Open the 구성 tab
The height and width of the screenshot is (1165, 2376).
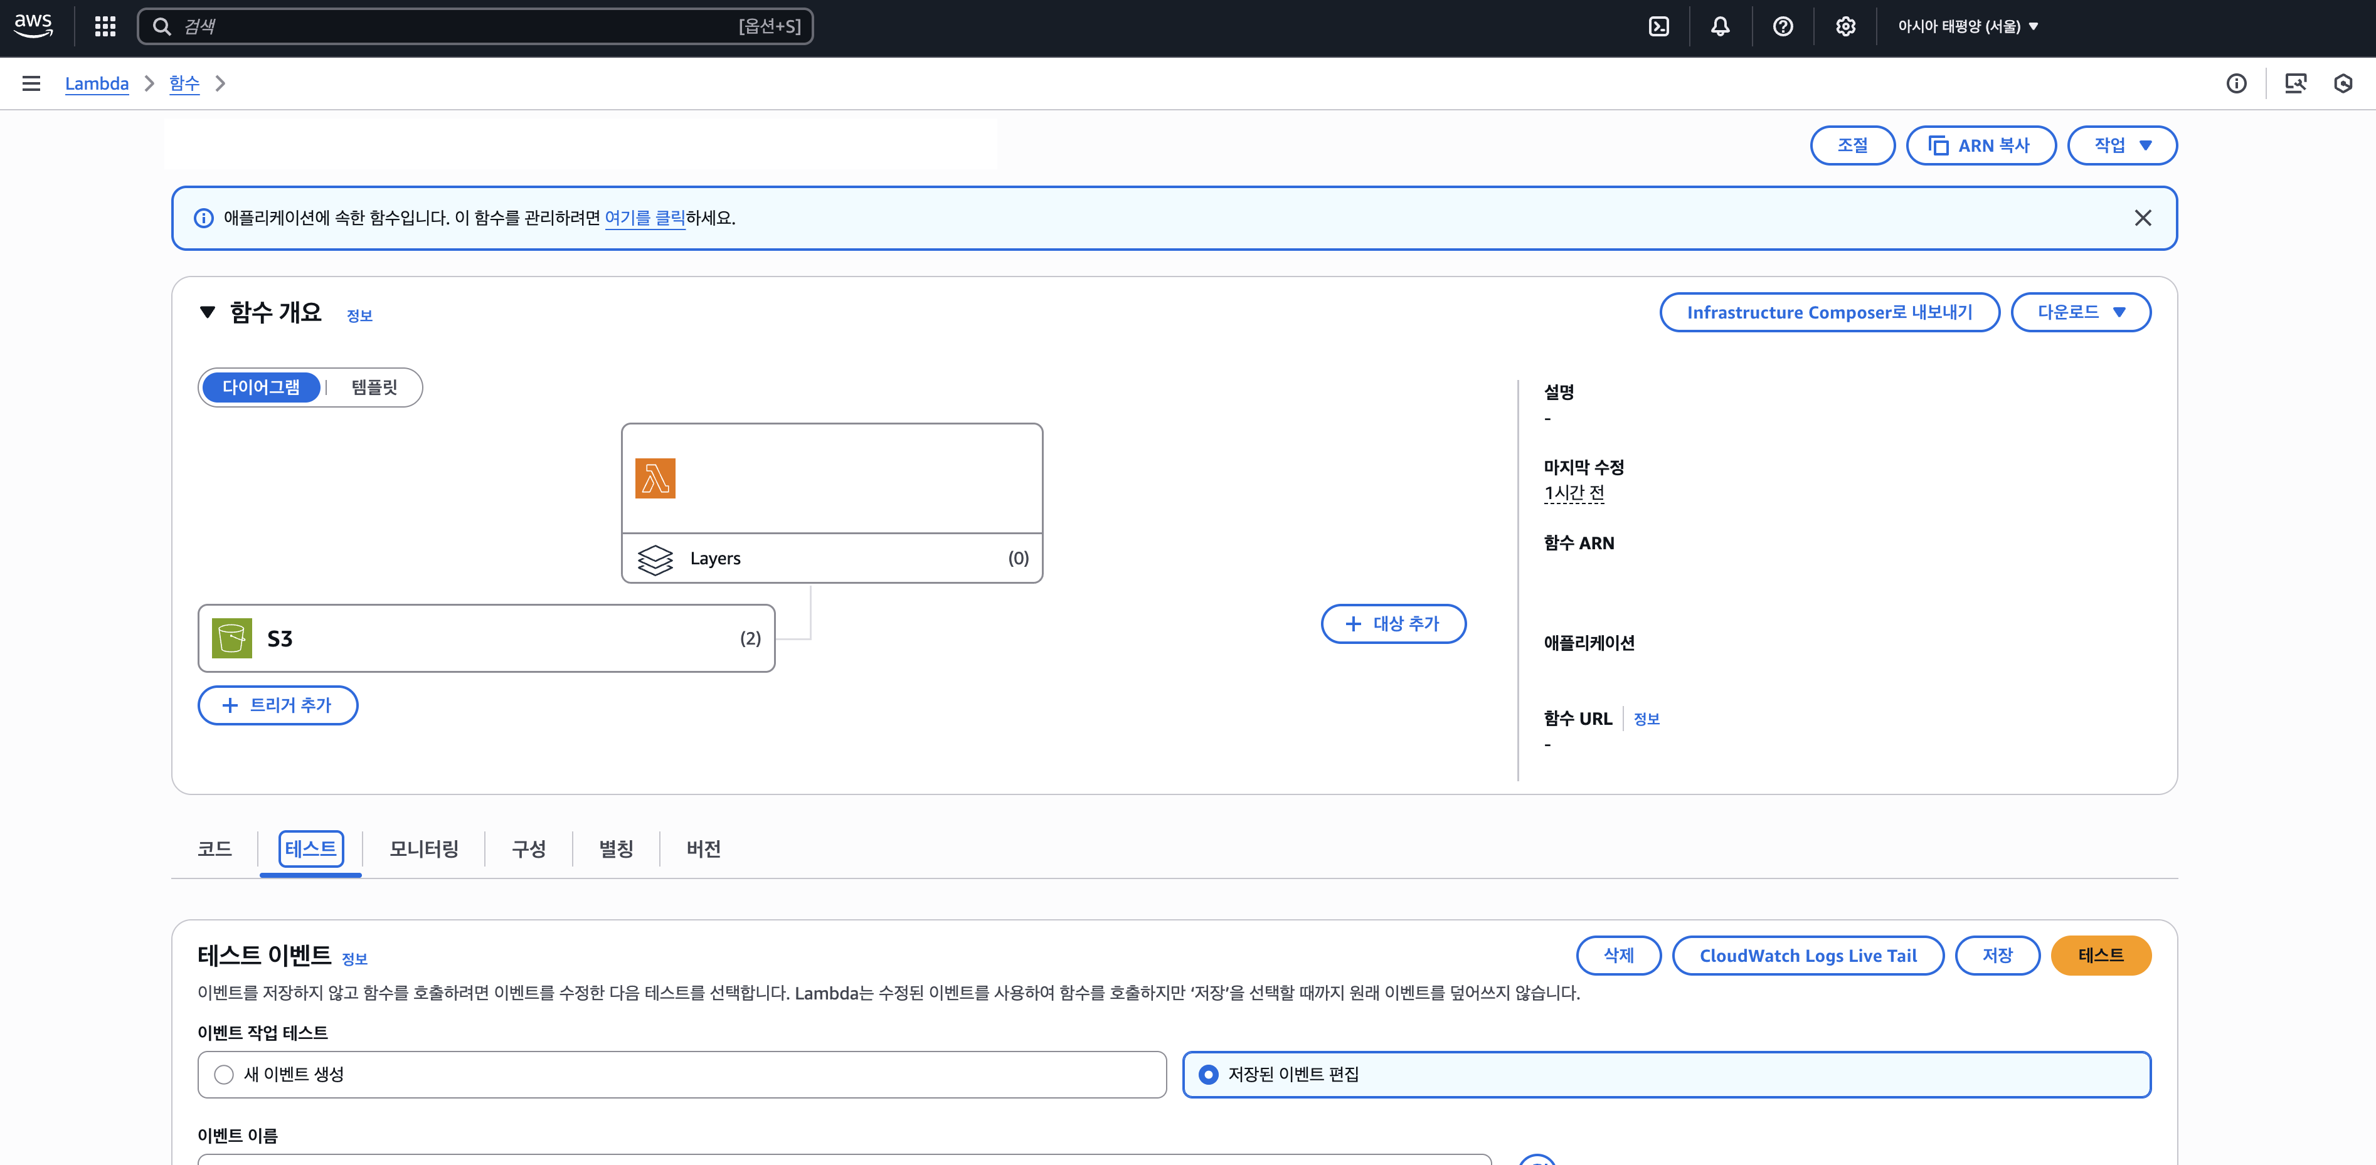[x=529, y=849]
